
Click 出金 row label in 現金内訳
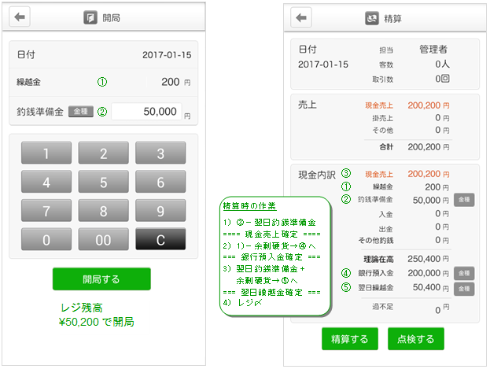pos(385,229)
